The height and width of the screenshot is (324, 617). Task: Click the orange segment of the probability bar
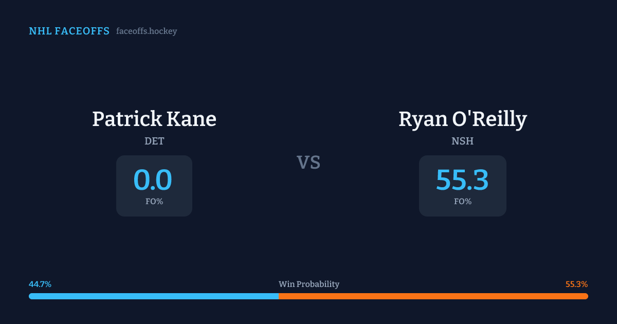pos(432,296)
